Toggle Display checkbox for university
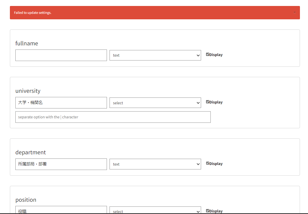The width and height of the screenshot is (308, 214). [208, 102]
